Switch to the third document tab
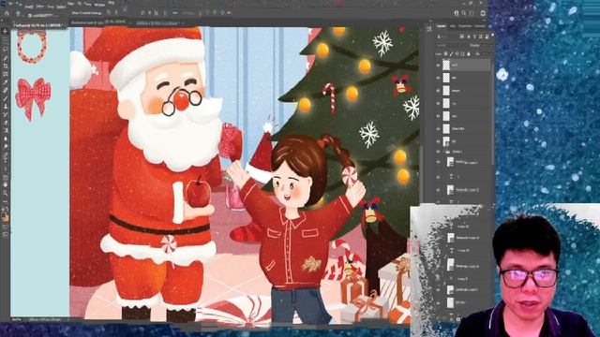 click(158, 22)
